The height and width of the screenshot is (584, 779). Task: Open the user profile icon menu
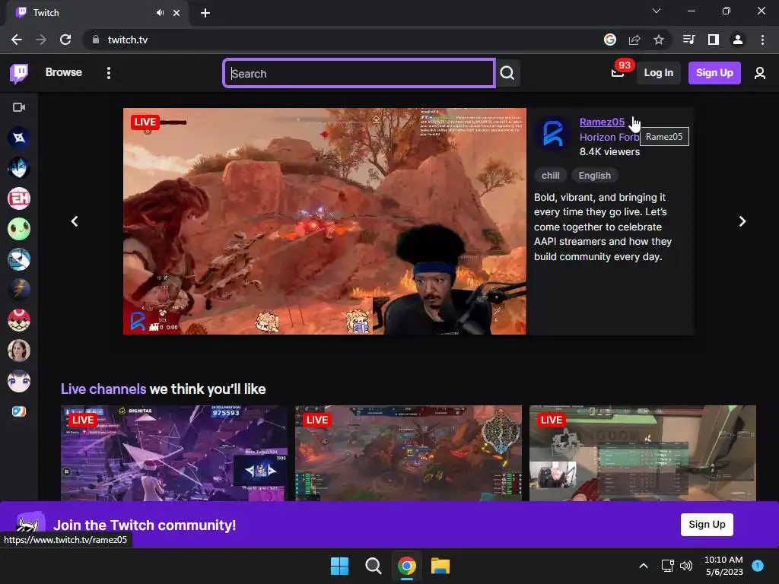760,73
